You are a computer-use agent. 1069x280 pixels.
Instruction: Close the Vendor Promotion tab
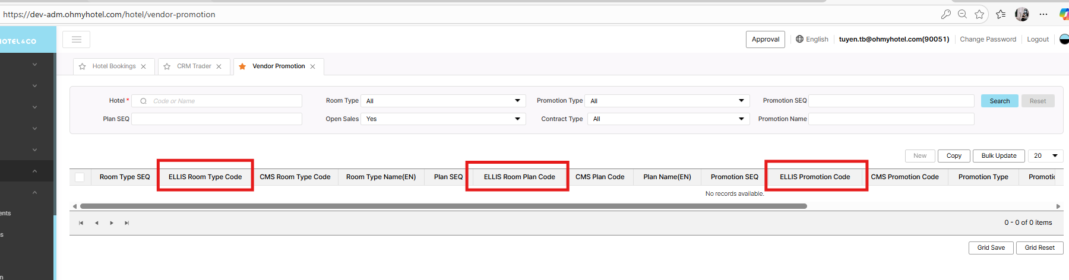tap(312, 66)
